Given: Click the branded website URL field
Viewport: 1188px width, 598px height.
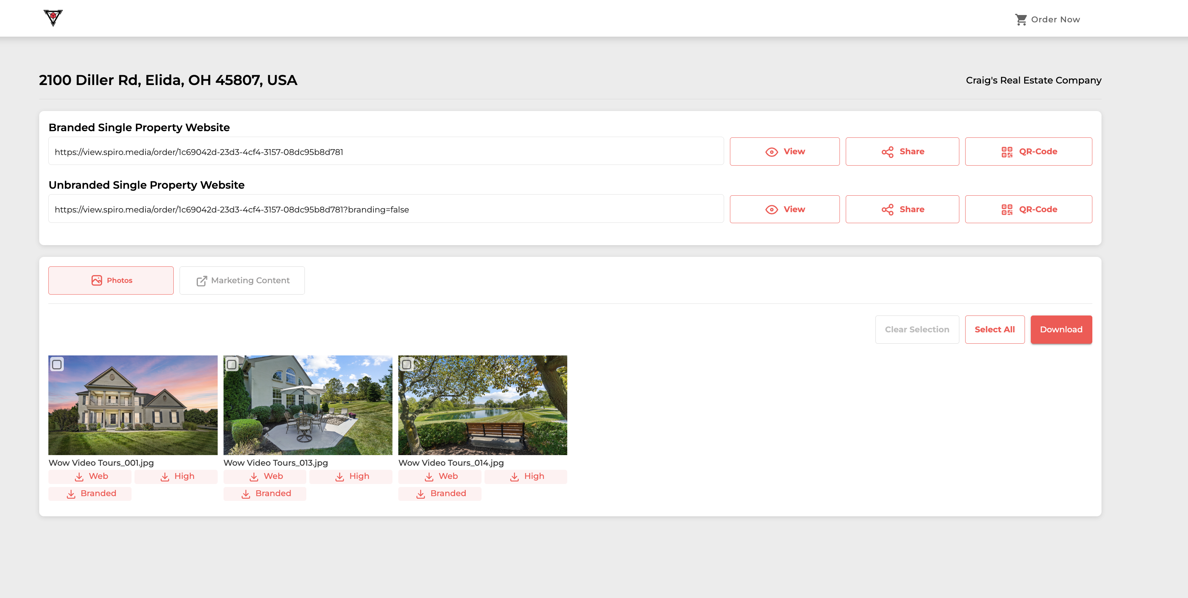Looking at the screenshot, I should coord(386,151).
